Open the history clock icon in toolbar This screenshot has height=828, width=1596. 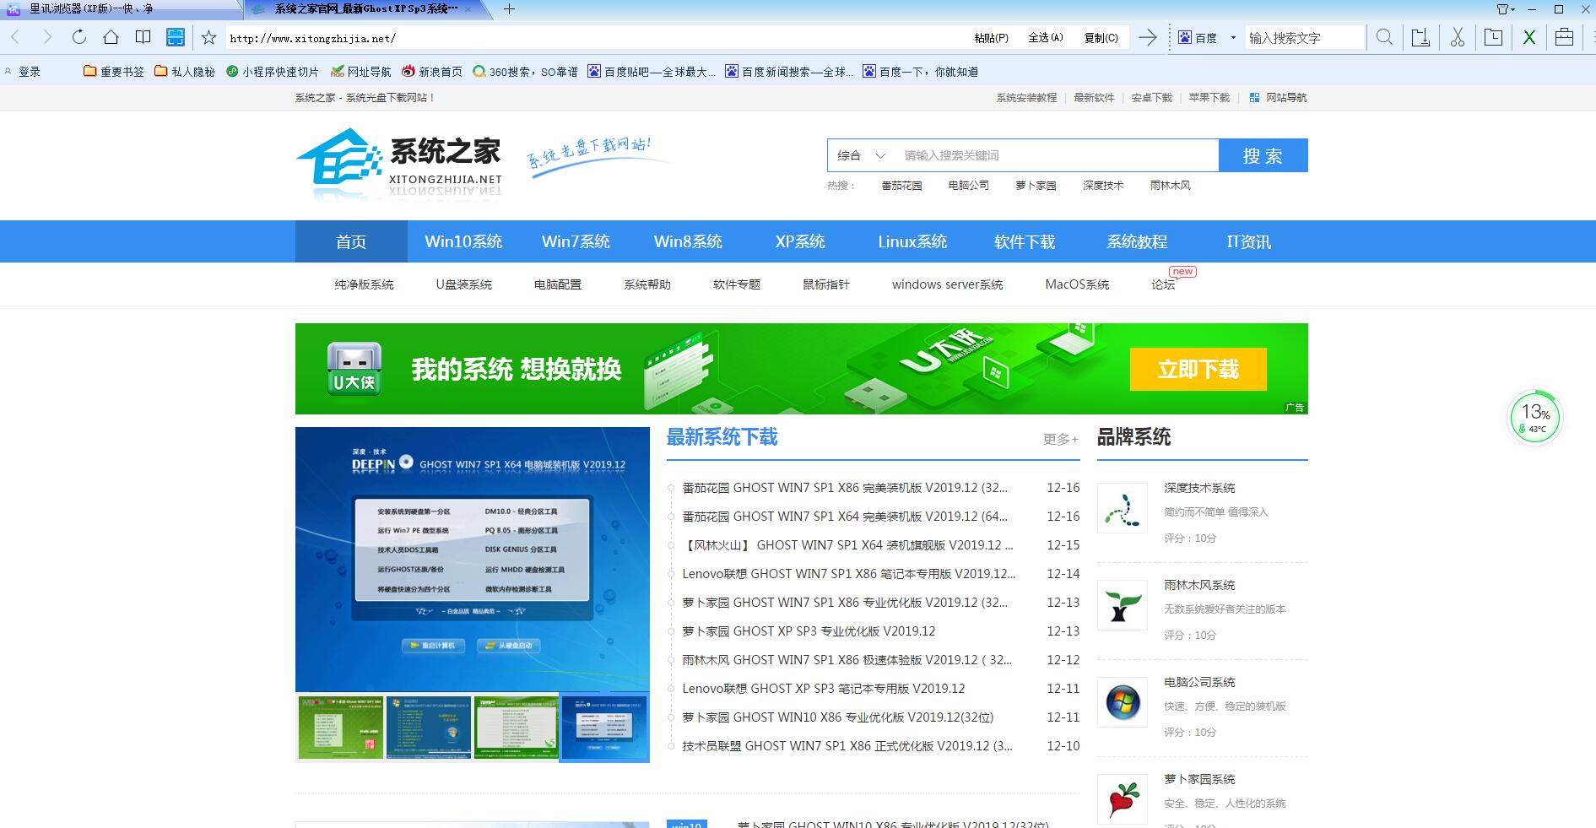pyautogui.click(x=1493, y=37)
